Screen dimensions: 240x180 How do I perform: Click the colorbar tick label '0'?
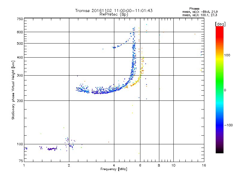coord(225,90)
